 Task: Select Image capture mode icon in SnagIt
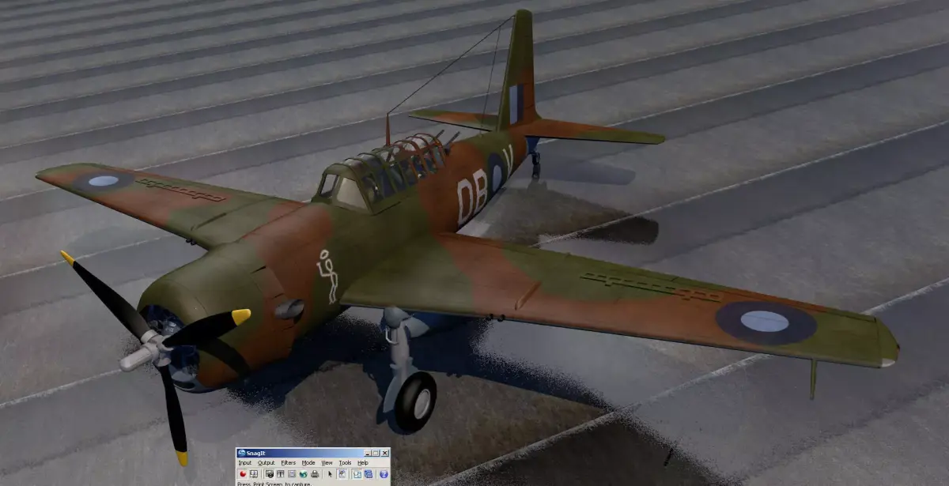point(270,474)
